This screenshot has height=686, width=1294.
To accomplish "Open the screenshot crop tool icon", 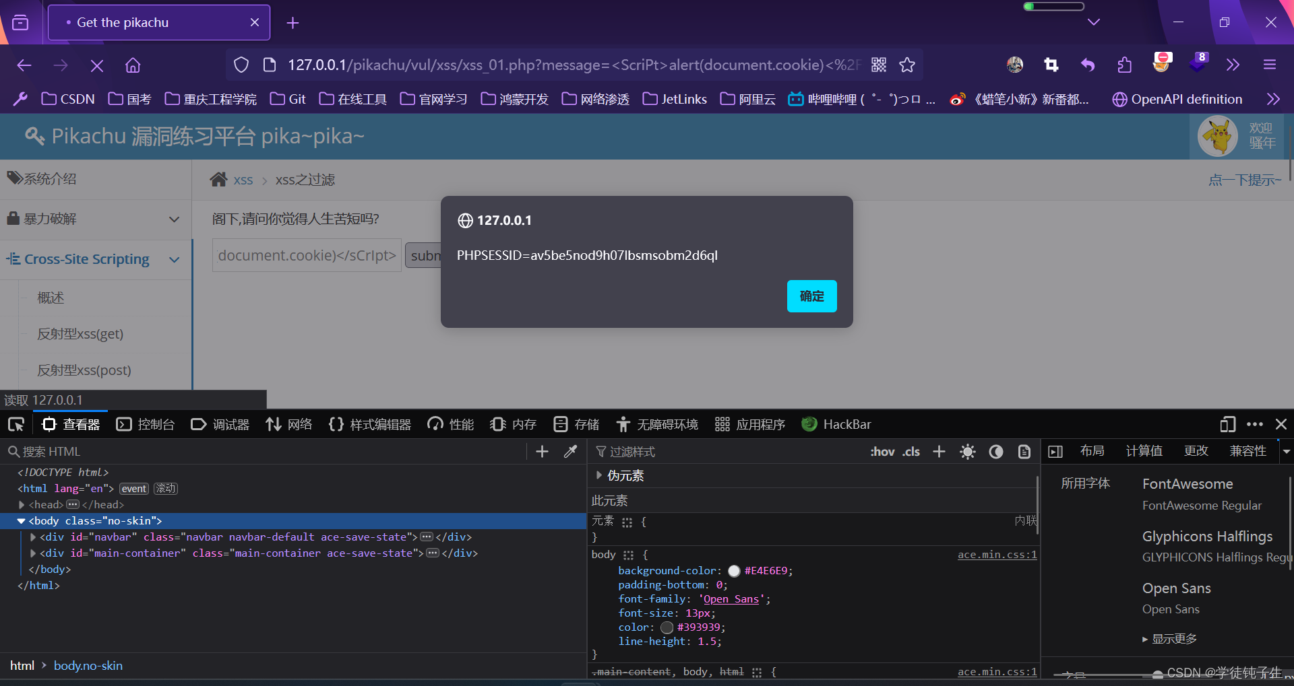I will coord(1051,65).
